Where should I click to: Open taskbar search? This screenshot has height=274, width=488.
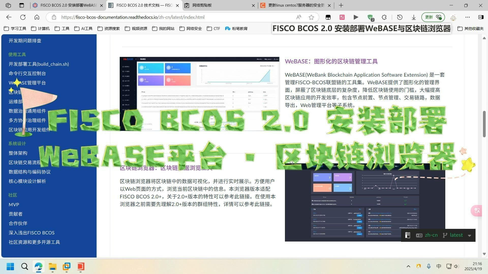tap(25, 266)
